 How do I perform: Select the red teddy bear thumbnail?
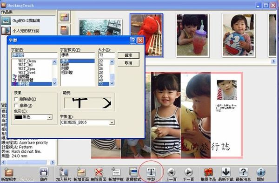point(146,35)
